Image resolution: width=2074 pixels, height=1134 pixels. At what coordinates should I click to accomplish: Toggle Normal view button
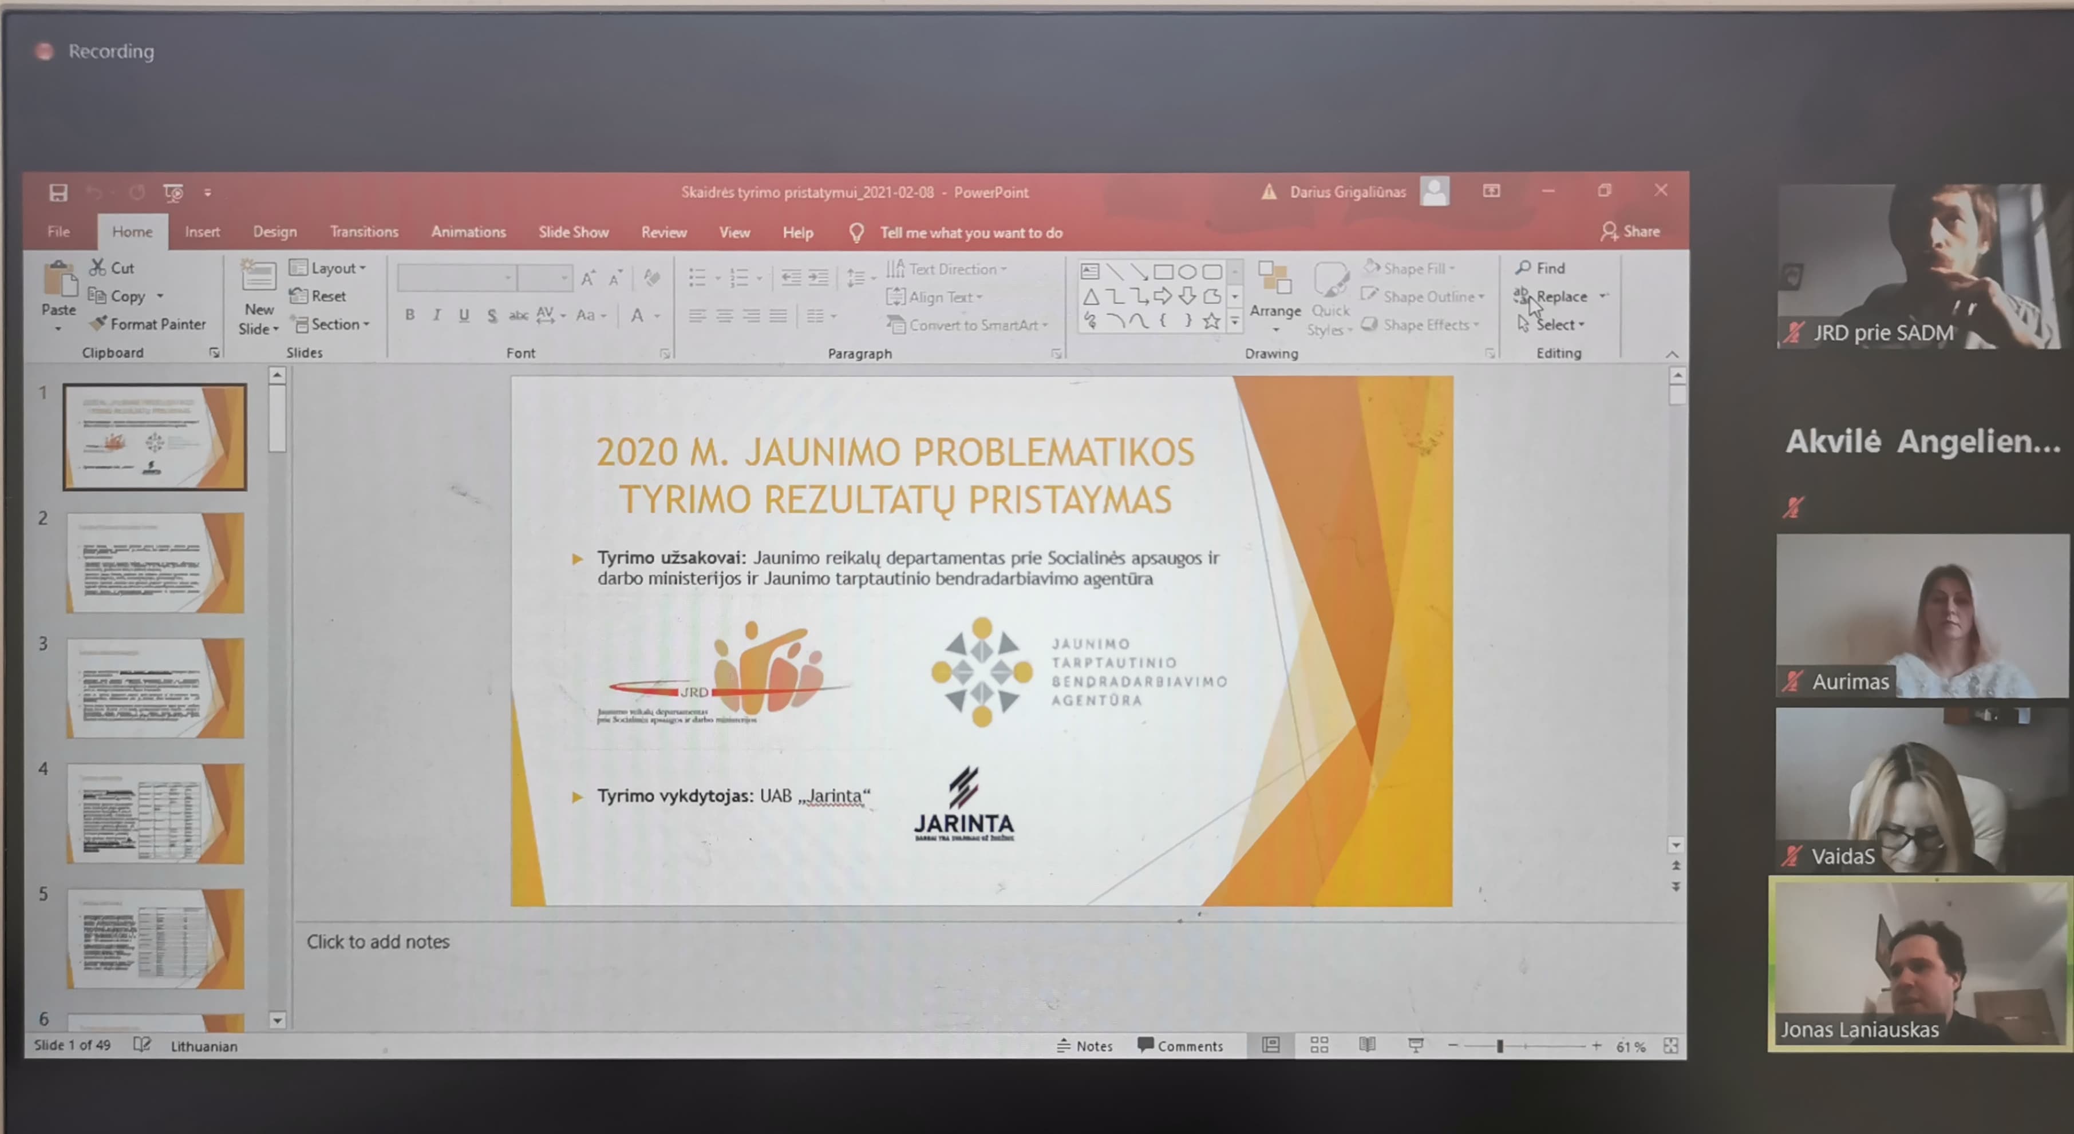pos(1270,1045)
